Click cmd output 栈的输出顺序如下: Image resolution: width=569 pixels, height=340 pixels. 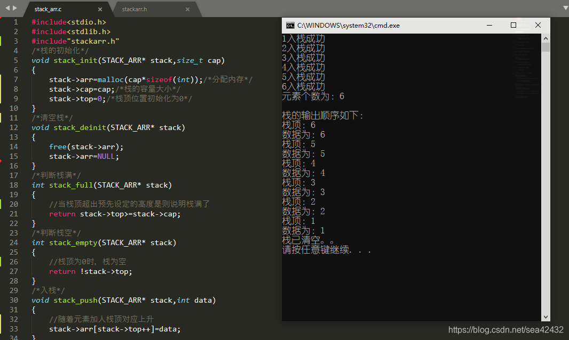(x=323, y=116)
